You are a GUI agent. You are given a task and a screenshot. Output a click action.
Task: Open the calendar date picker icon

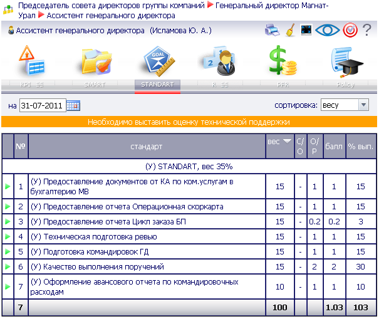[73, 106]
